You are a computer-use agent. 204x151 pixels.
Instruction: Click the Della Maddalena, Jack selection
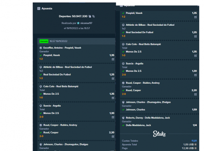[x=138, y=125]
